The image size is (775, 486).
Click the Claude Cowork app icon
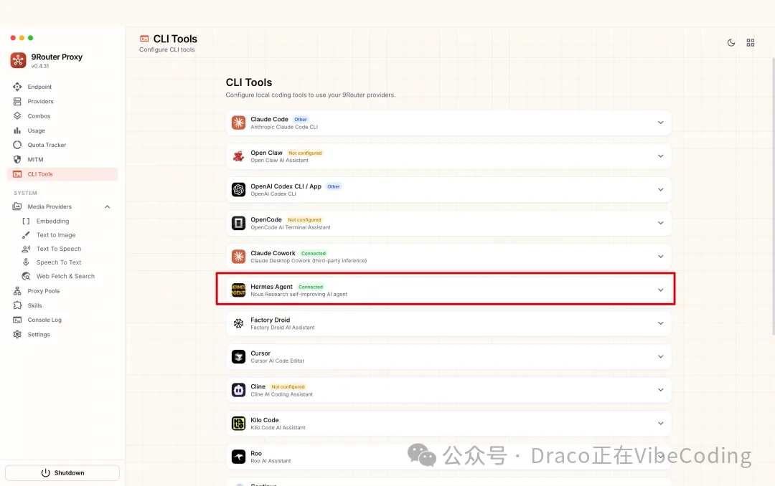point(239,257)
